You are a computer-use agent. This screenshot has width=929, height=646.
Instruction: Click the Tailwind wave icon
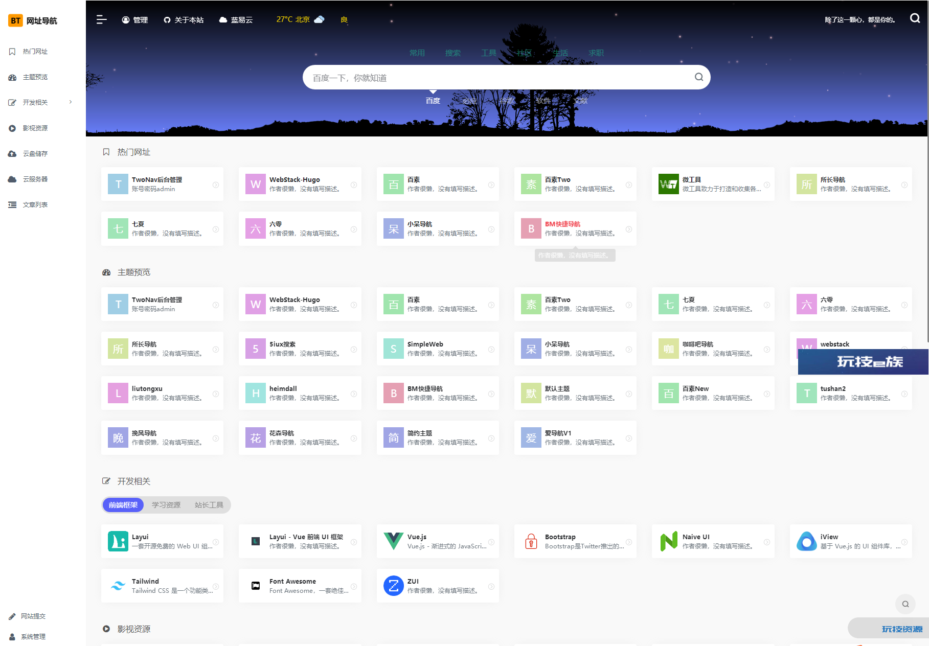118,586
